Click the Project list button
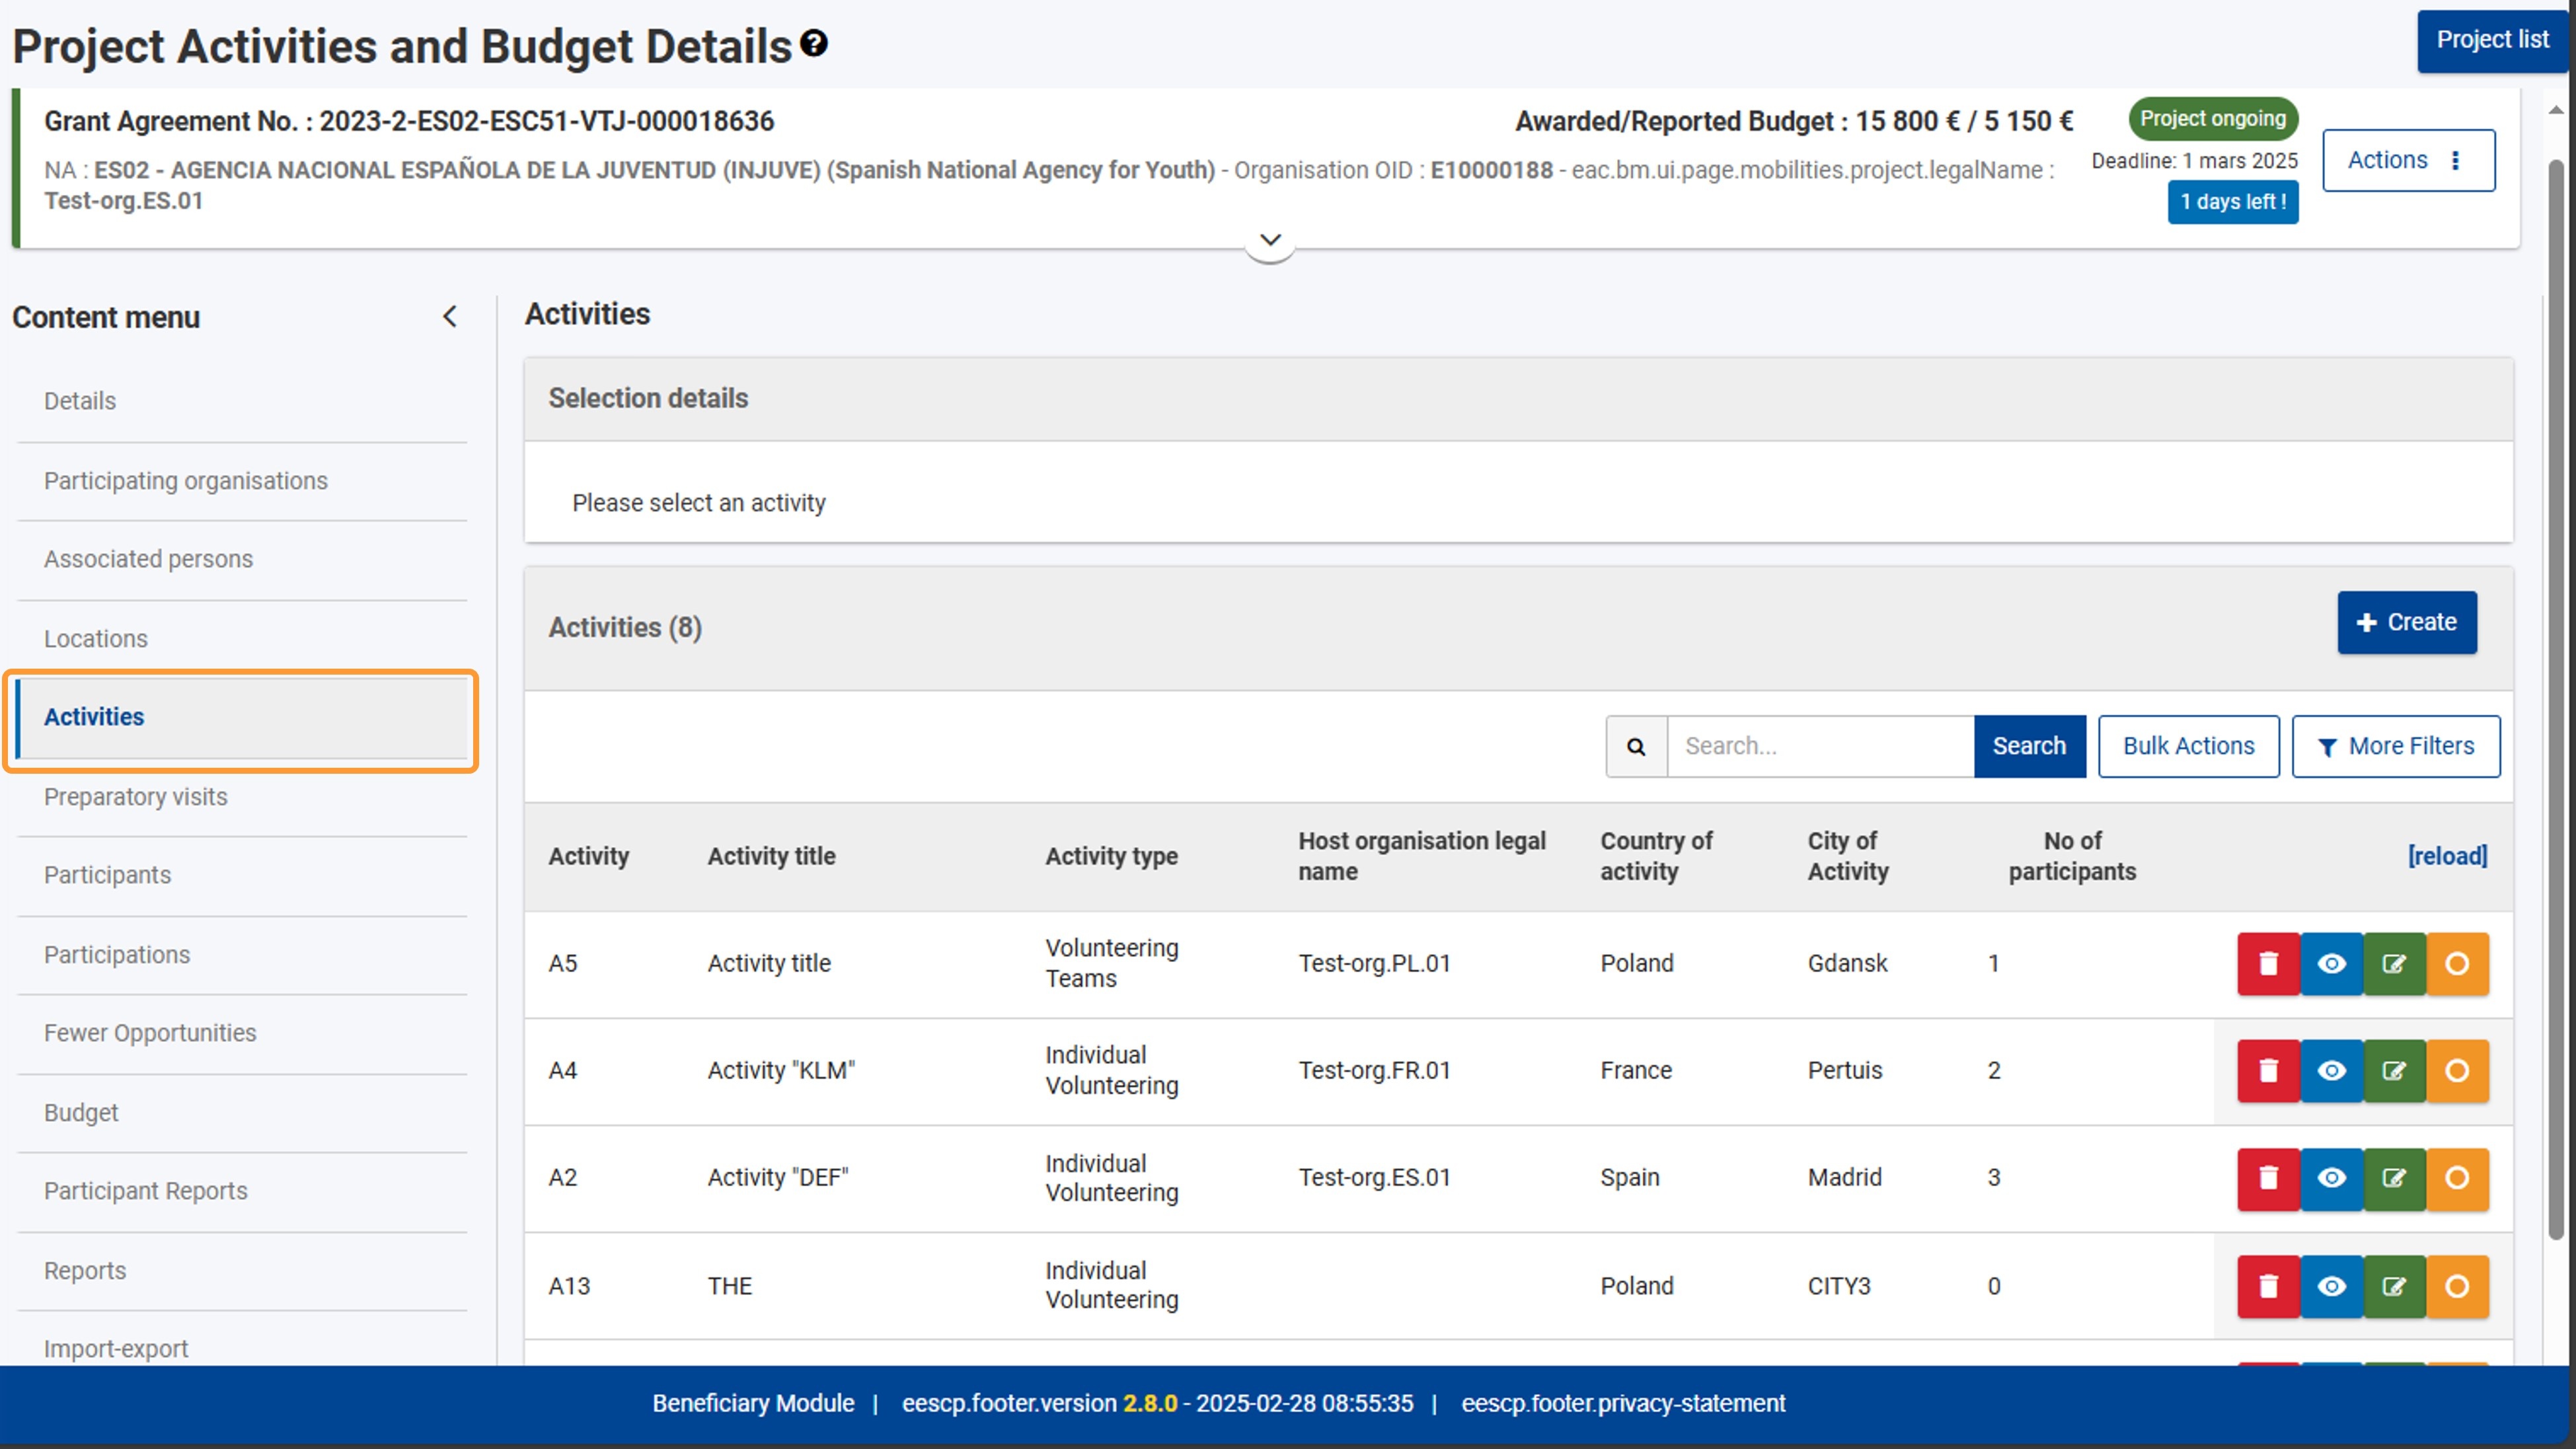Image resolution: width=2576 pixels, height=1449 pixels. coord(2492,40)
